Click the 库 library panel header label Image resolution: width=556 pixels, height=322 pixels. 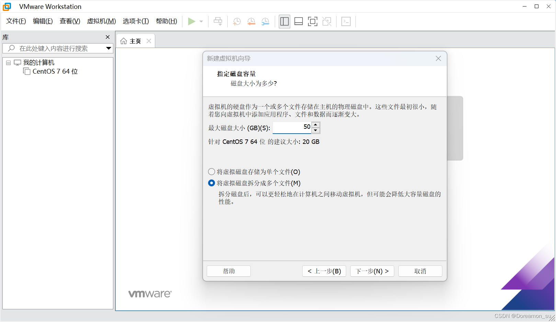pos(5,37)
